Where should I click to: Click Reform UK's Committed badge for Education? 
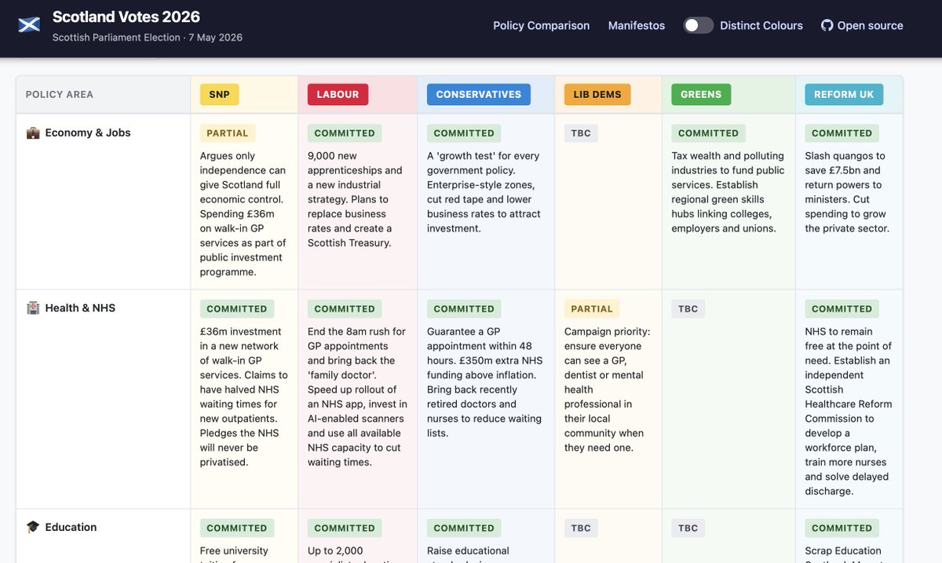point(842,528)
